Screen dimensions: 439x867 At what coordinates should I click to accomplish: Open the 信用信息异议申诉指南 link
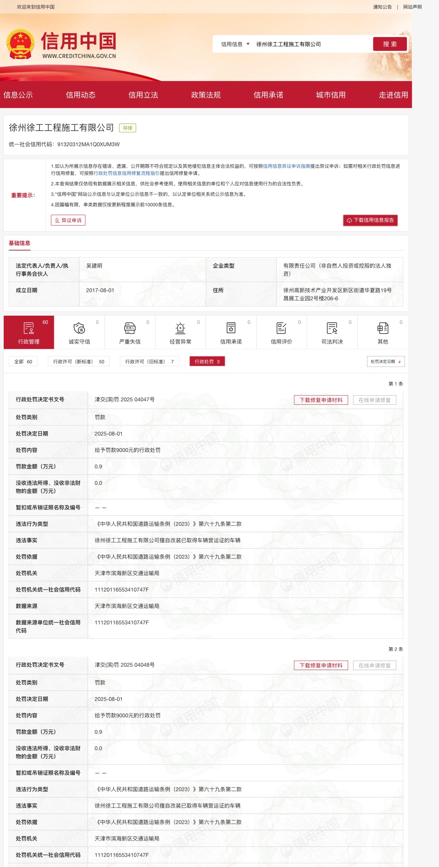(287, 166)
